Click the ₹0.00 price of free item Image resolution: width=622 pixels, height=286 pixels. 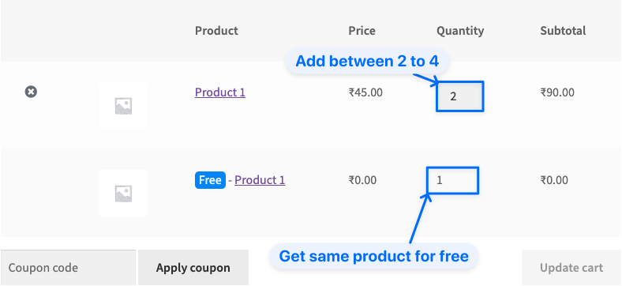(x=362, y=180)
